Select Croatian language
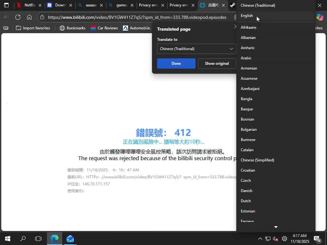The image size is (327, 245). (276, 170)
